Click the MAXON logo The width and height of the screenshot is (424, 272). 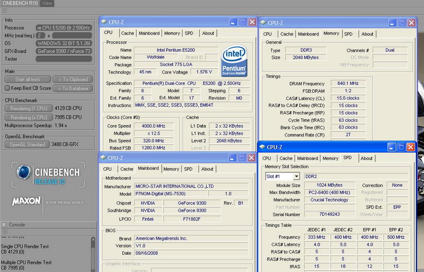(x=26, y=201)
